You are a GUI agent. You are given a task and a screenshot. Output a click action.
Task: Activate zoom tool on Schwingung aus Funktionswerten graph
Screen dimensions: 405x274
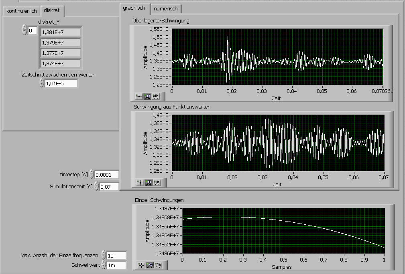[149, 183]
